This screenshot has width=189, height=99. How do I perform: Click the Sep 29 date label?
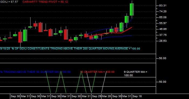[97, 96]
